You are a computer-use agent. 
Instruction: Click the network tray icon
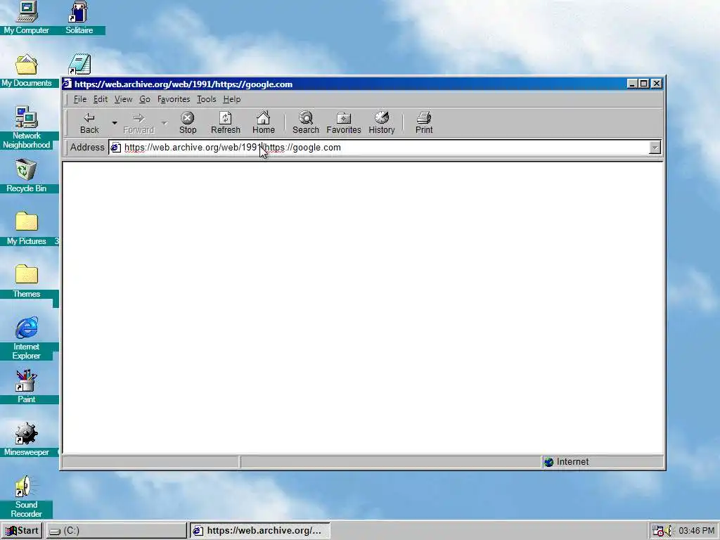(x=657, y=531)
